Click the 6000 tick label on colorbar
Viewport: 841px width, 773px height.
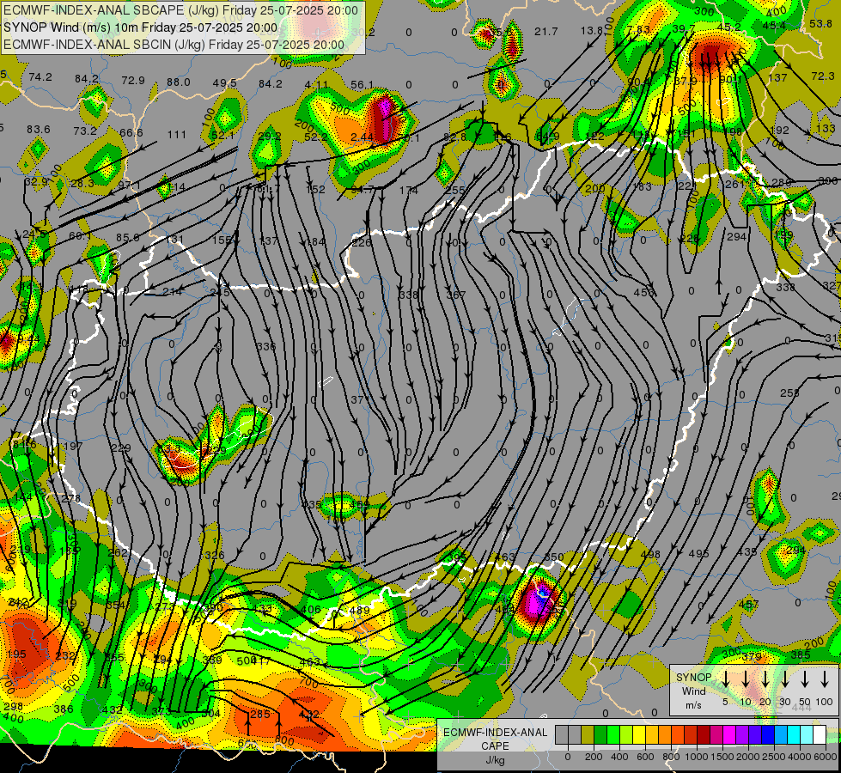[826, 757]
